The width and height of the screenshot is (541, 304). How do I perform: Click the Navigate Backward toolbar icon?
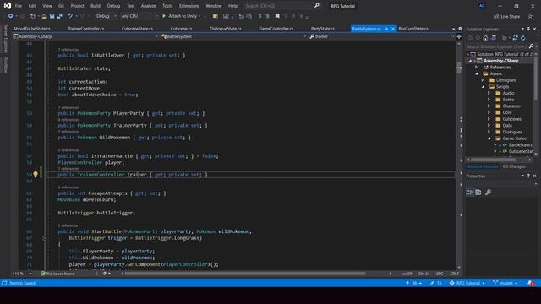(11, 16)
